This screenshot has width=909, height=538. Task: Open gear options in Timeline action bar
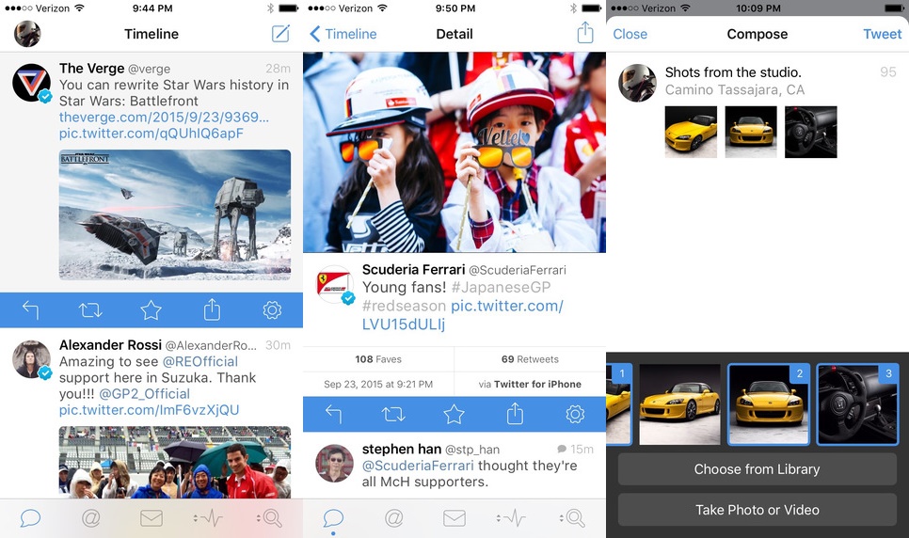click(x=272, y=310)
